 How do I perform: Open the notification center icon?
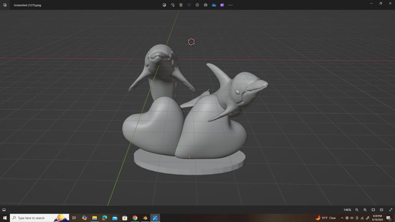[x=389, y=218]
